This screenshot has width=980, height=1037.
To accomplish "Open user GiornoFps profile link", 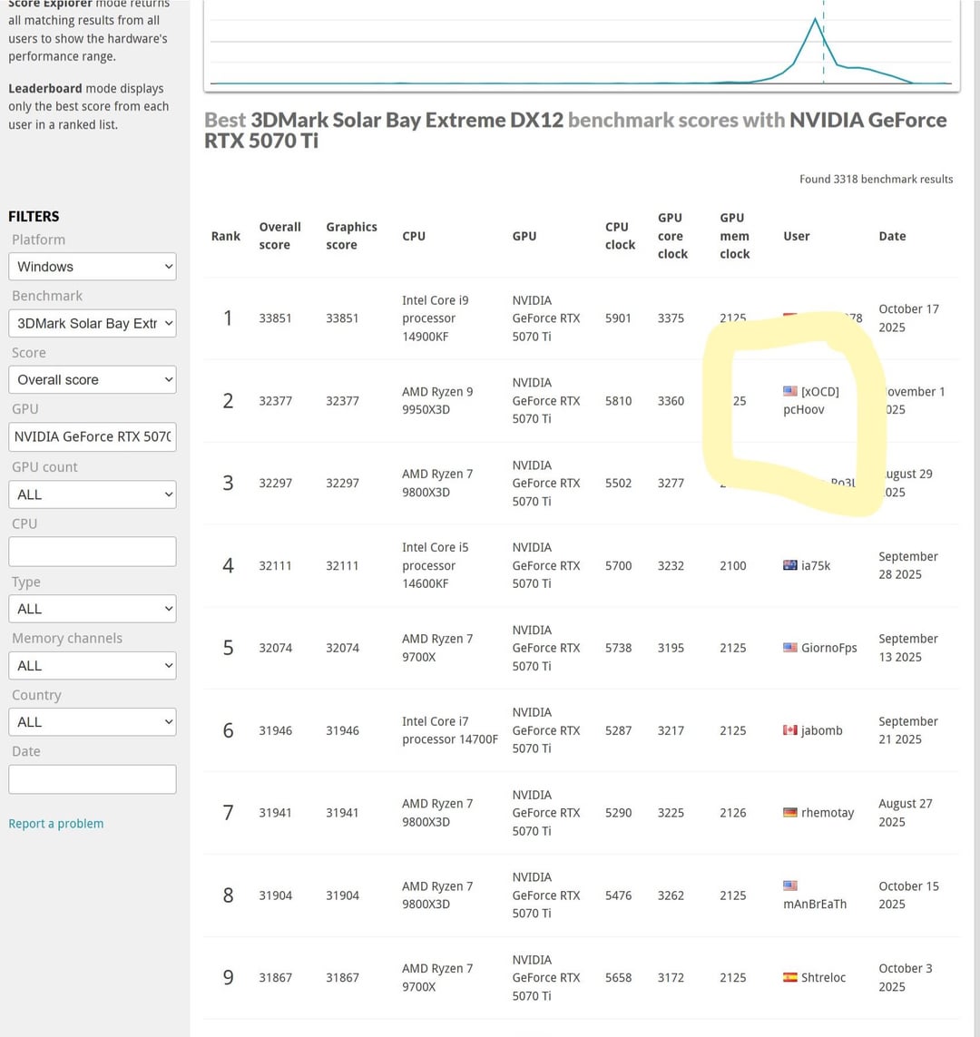I will pos(829,648).
